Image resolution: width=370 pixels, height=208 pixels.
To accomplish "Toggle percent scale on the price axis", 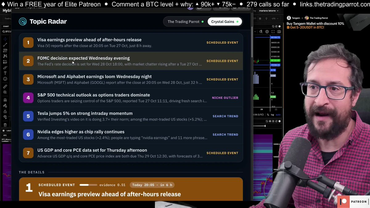I will [x=268, y=115].
